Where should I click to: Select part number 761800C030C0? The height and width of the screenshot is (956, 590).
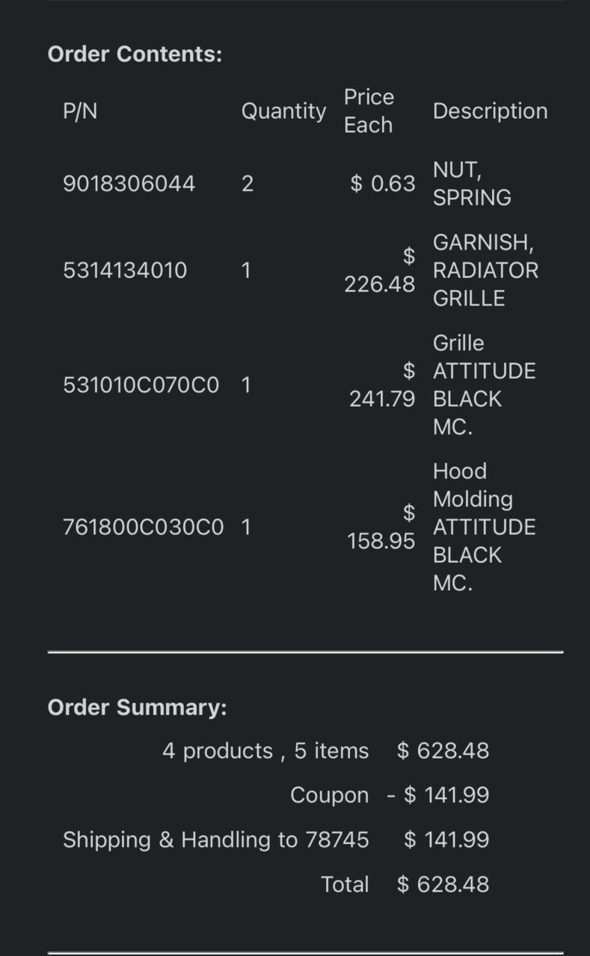144,528
